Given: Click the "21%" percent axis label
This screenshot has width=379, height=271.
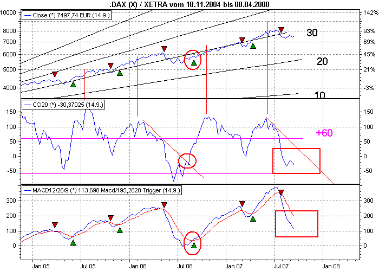Looking at the screenshot, I should coord(369,70).
